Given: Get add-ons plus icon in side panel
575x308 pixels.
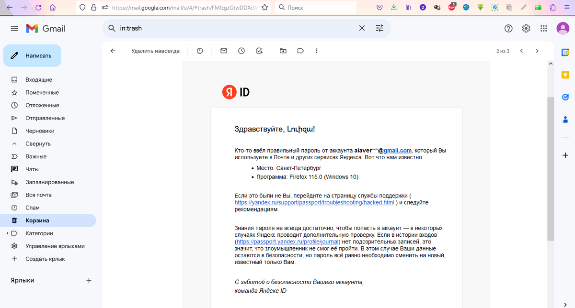Looking at the screenshot, I should coord(565,155).
